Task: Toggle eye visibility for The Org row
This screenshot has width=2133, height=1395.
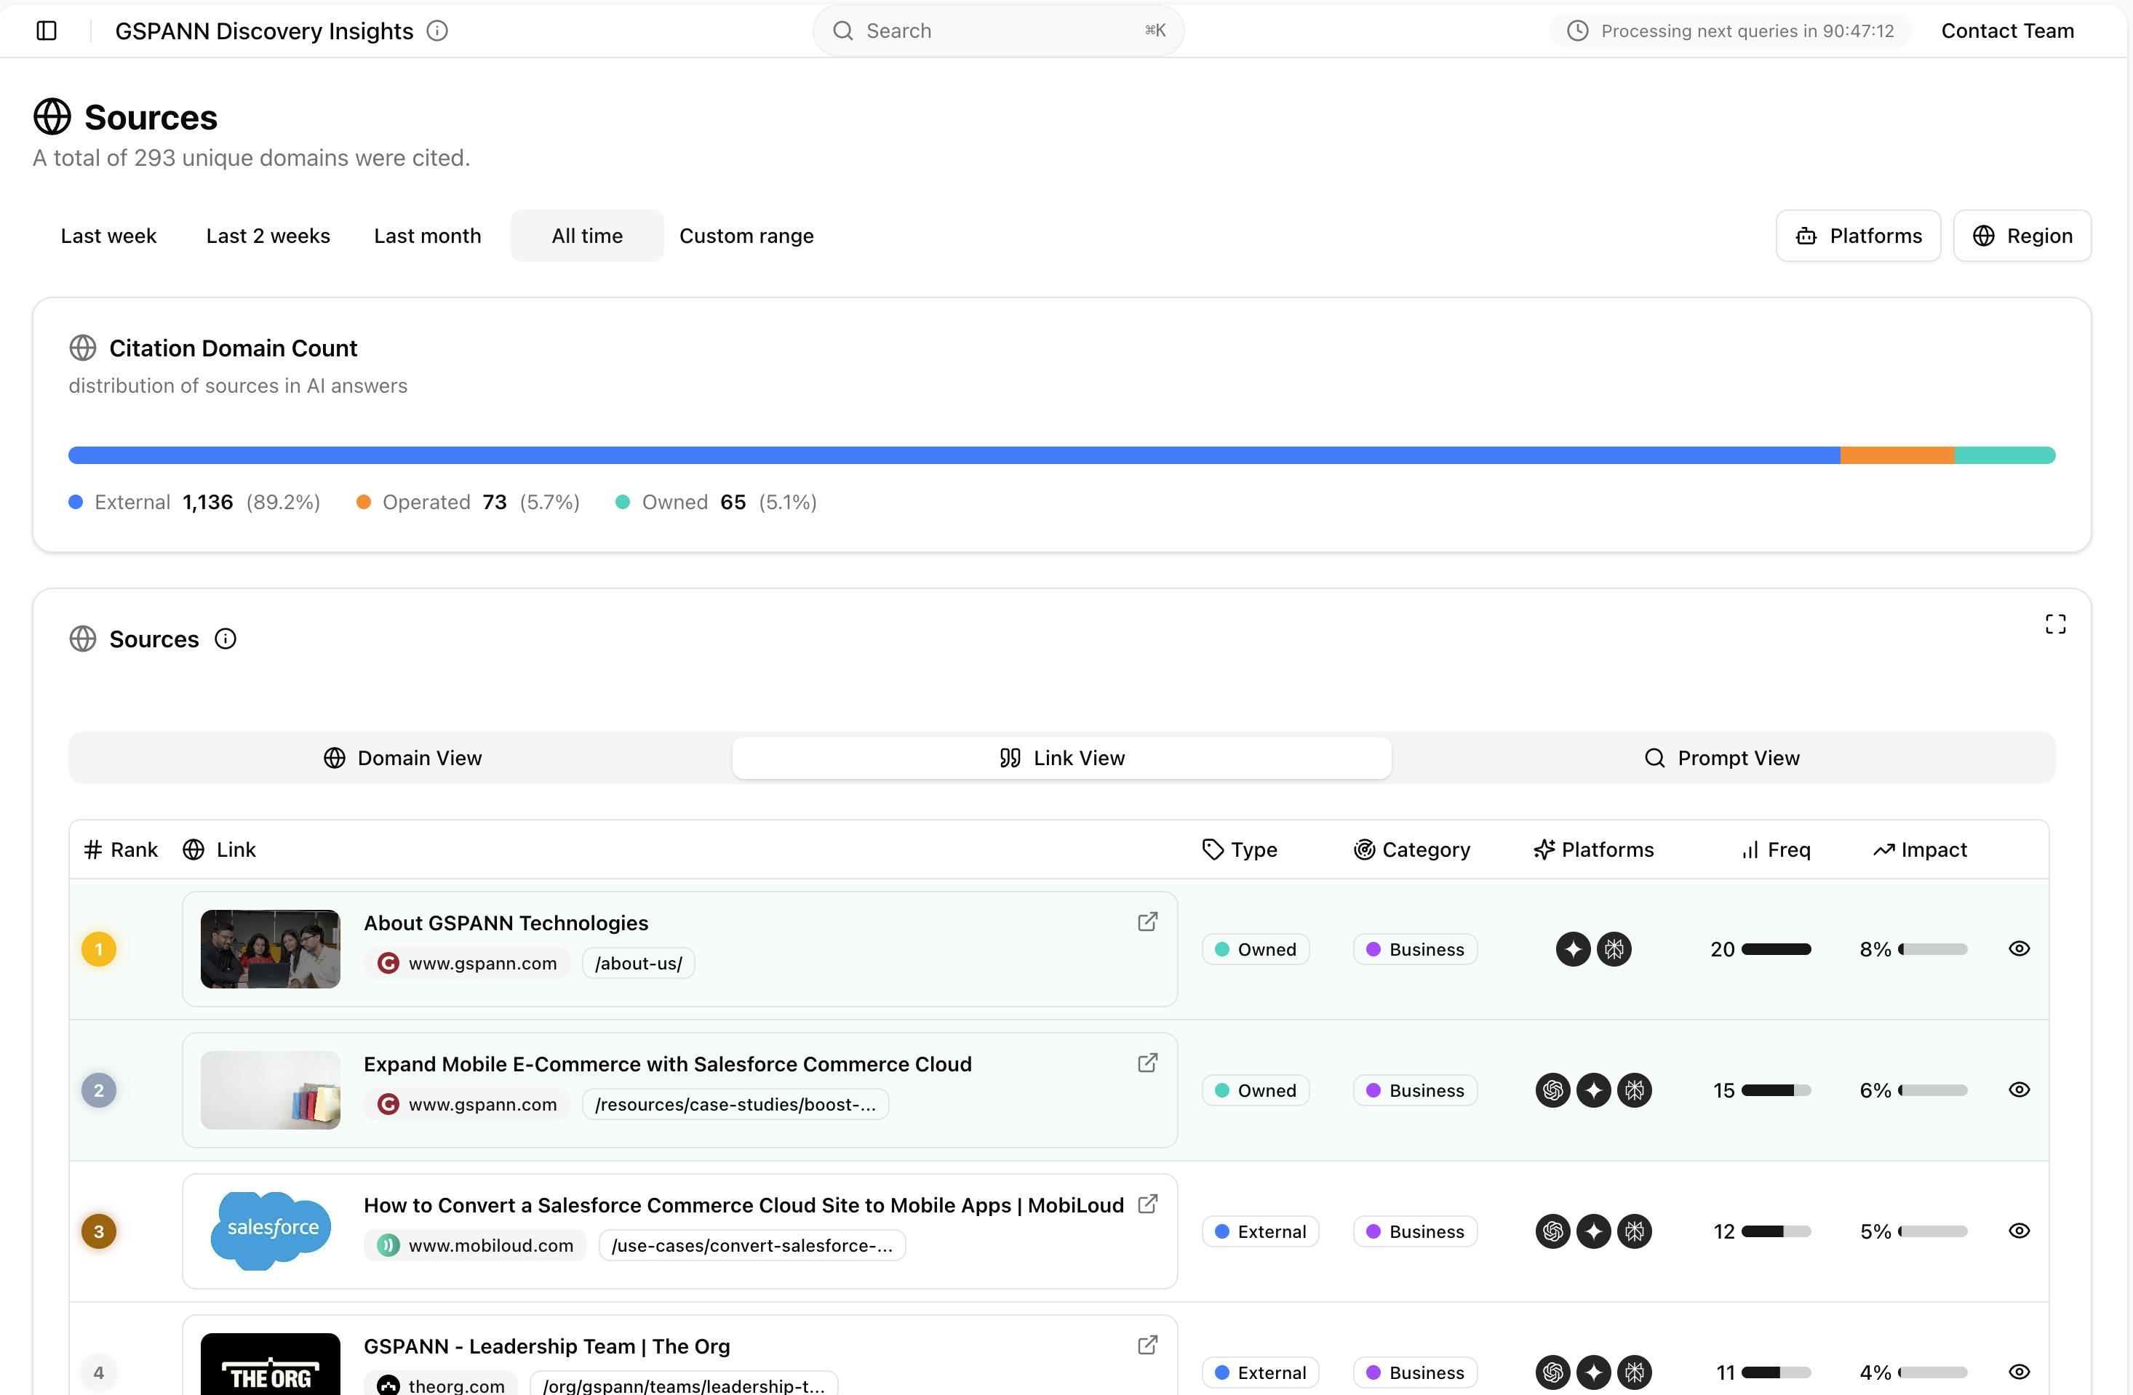Action: (2020, 1372)
